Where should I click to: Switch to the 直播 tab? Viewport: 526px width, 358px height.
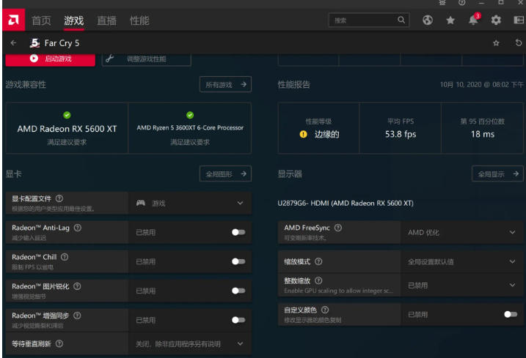point(106,20)
